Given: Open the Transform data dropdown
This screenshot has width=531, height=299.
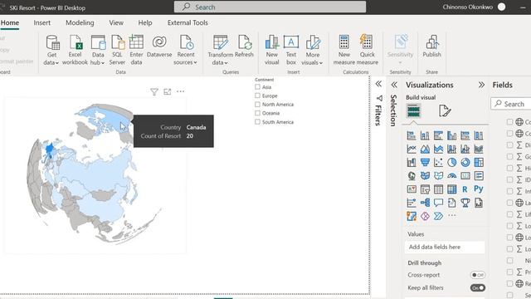Looking at the screenshot, I should (220, 62).
